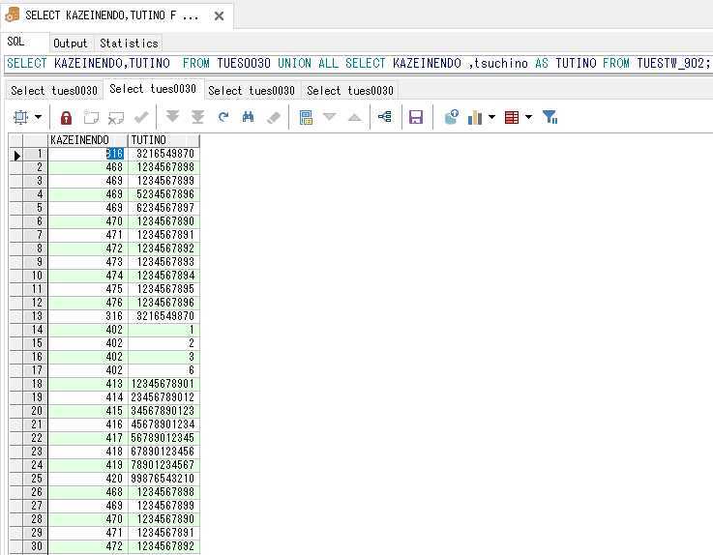Click TUTINO cell 99876543210
The image size is (713, 555).
(163, 479)
